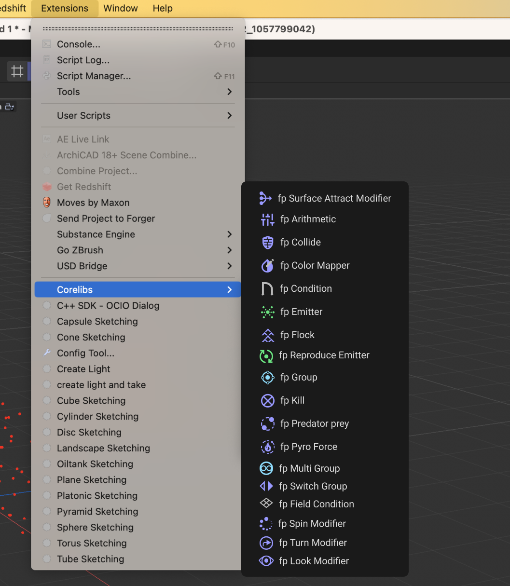Click the fp Turn Modifier icon
Image resolution: width=510 pixels, height=586 pixels.
tap(266, 543)
